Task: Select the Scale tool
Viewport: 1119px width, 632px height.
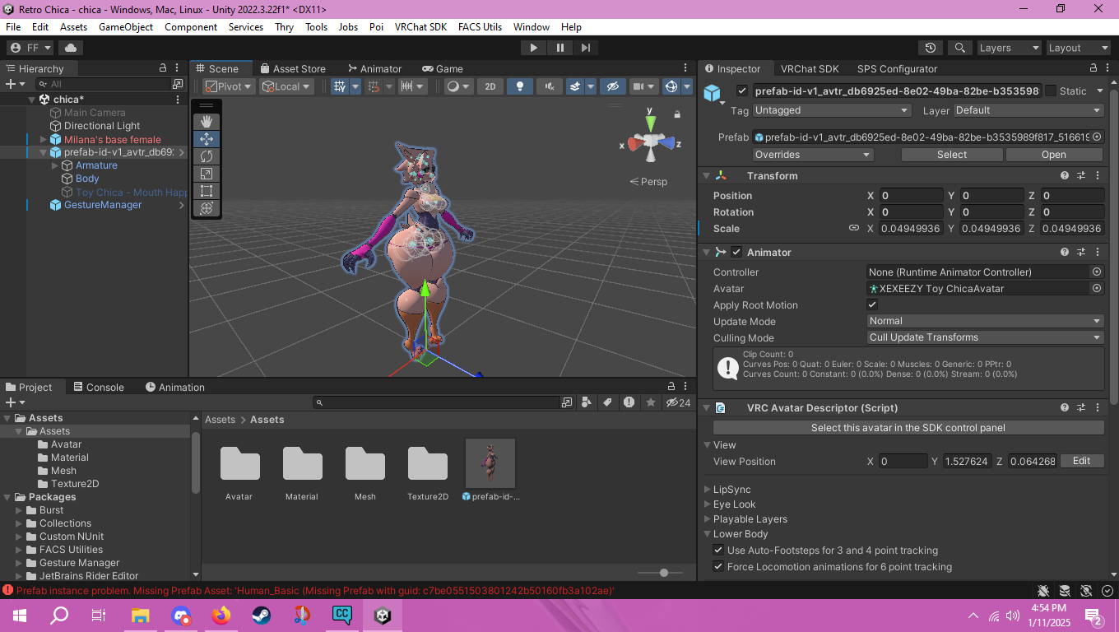Action: [x=207, y=174]
